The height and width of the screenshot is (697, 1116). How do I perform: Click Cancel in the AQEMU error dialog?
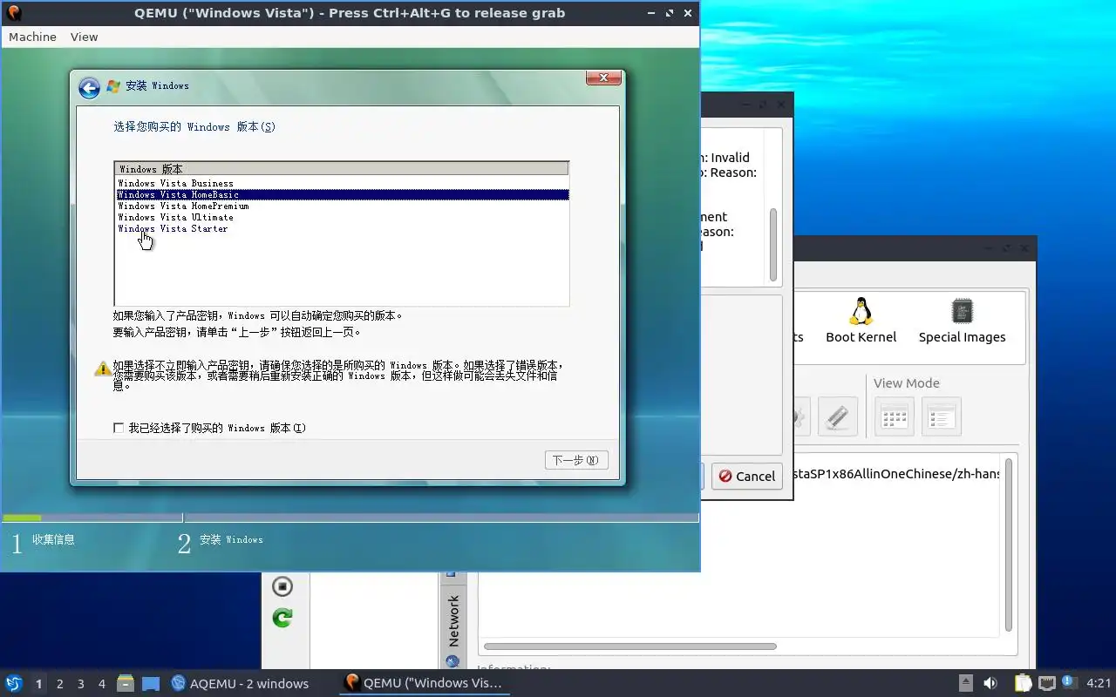746,476
